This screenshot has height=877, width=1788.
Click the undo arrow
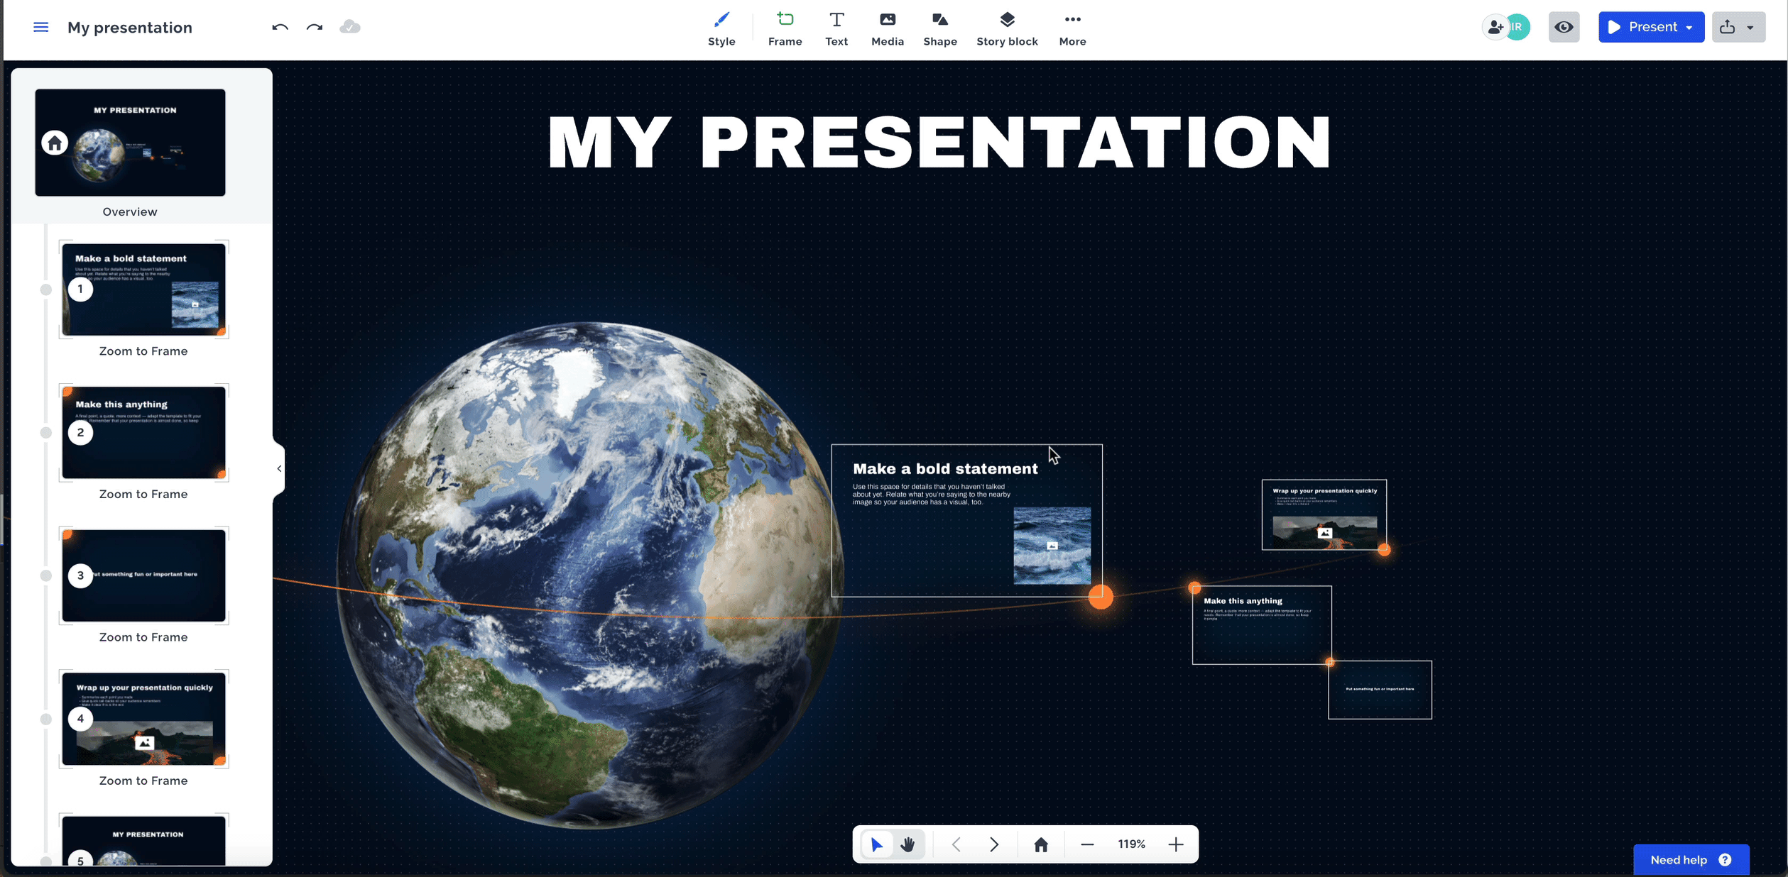(280, 27)
